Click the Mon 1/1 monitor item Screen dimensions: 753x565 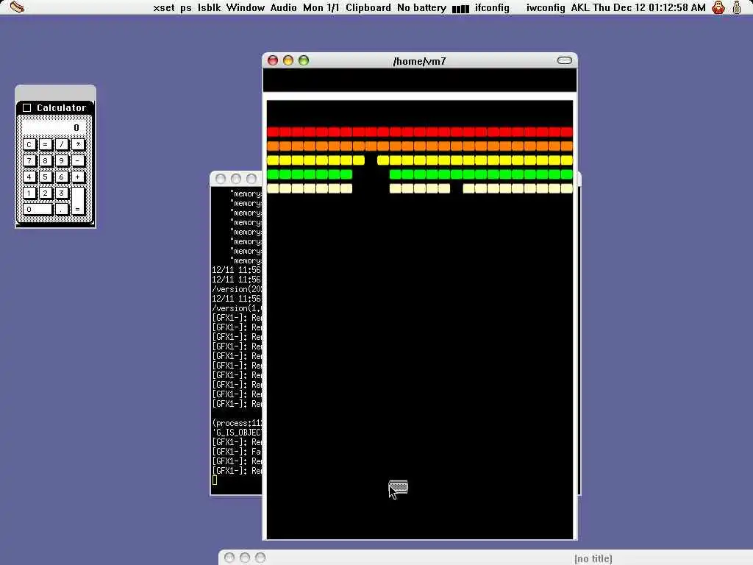point(321,7)
